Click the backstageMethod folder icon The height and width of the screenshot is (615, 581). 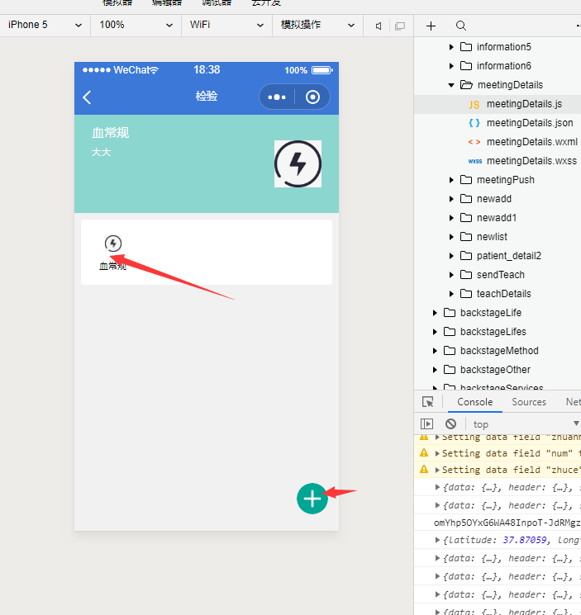click(x=450, y=351)
